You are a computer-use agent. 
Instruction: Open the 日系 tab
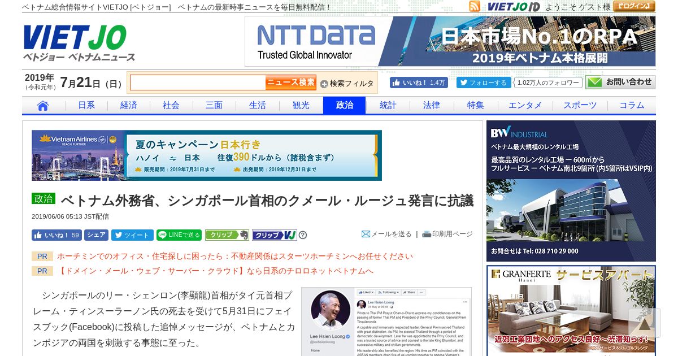tap(86, 106)
